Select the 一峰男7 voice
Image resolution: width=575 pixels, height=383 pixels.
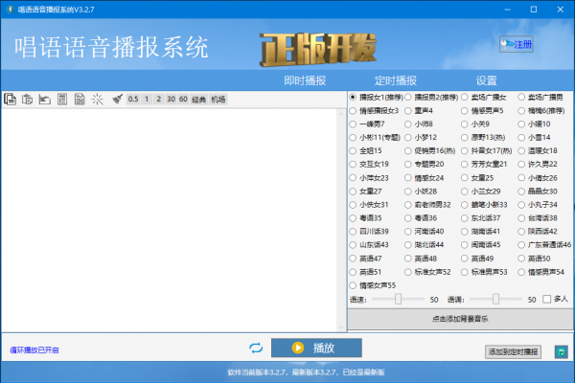click(x=367, y=124)
